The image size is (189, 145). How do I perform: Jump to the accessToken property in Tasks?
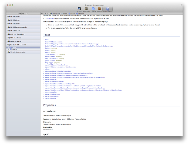50,57
